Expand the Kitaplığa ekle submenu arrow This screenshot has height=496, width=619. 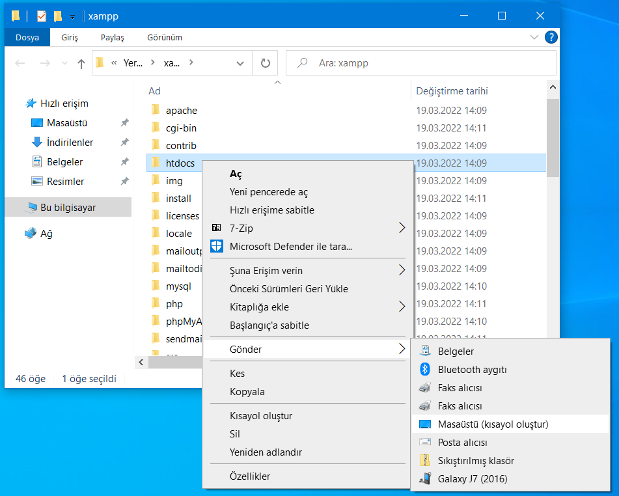point(402,307)
